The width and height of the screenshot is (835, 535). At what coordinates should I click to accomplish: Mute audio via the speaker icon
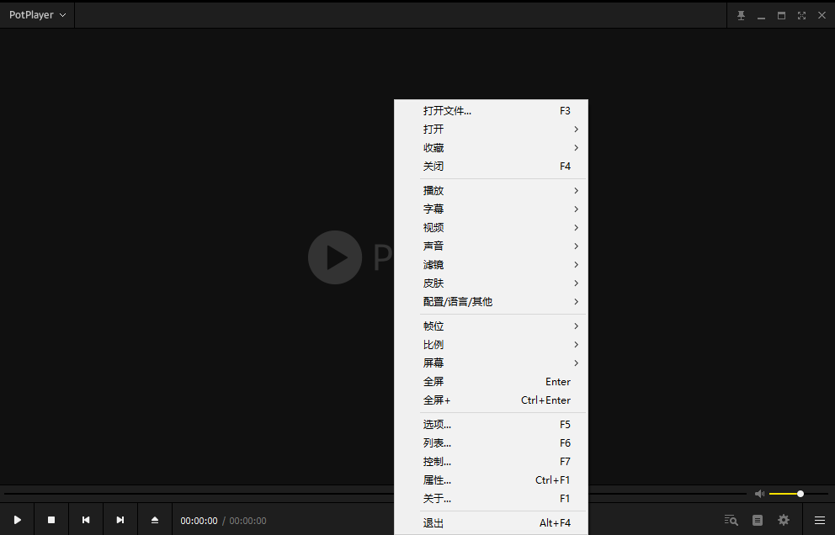click(x=759, y=494)
